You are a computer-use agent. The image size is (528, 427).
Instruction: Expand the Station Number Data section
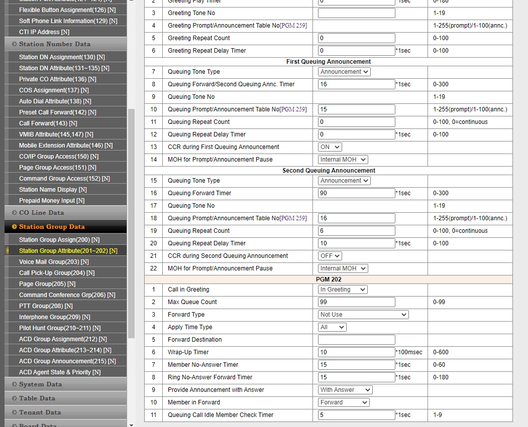coord(54,44)
